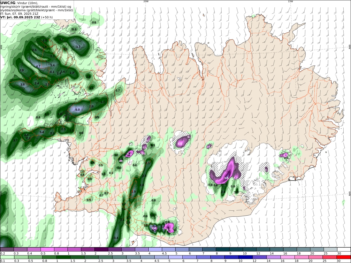Choose the royal blue 8 rain-scale swatch
The image size is (351, 263).
(217, 257)
